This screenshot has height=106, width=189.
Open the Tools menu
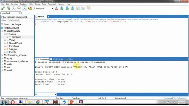pos(44,4)
